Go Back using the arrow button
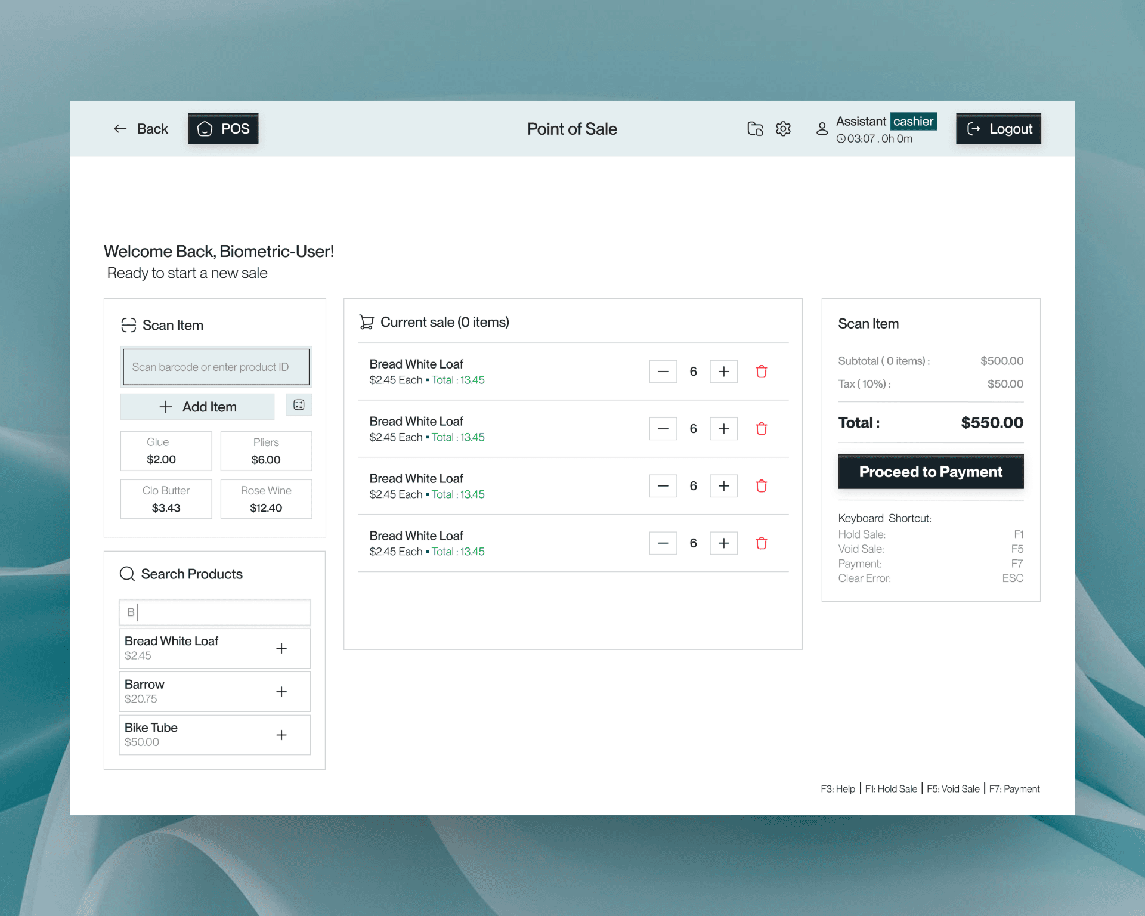 (141, 129)
